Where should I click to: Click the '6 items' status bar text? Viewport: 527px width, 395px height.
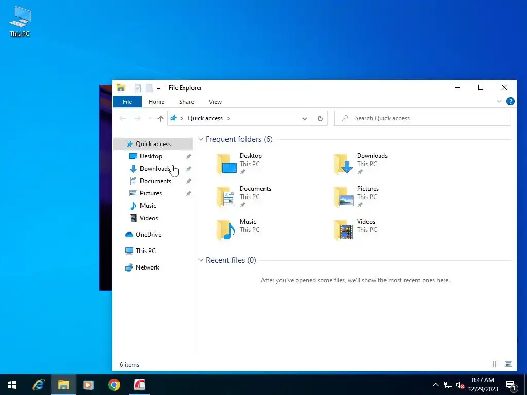point(130,365)
